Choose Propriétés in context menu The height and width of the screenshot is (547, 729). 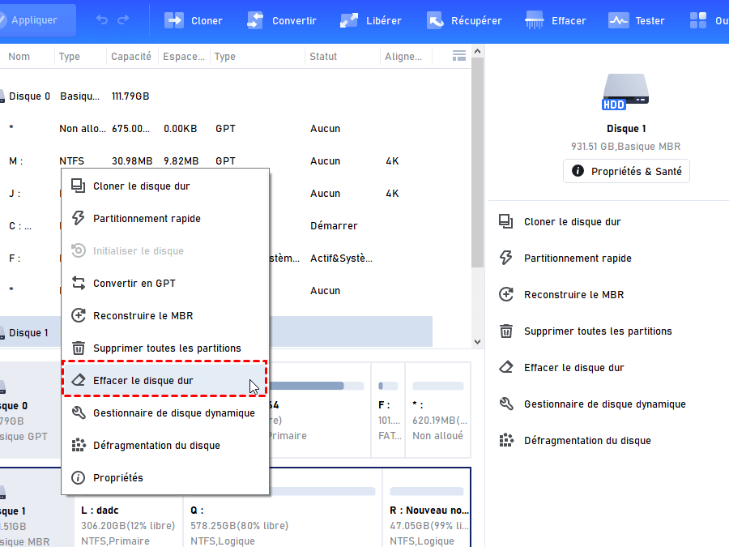click(165, 477)
